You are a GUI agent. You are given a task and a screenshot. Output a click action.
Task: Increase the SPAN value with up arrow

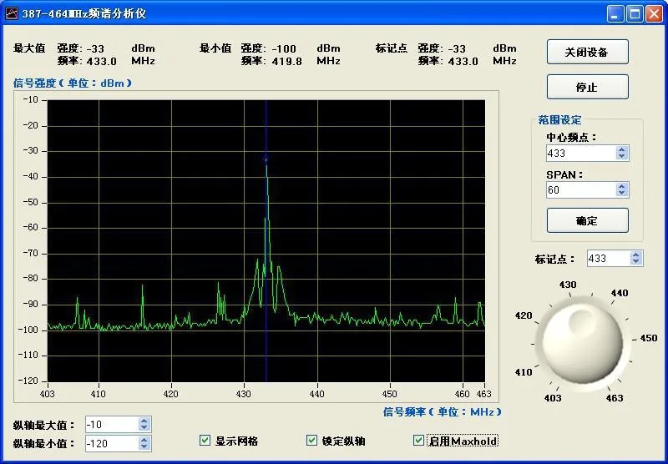(622, 186)
